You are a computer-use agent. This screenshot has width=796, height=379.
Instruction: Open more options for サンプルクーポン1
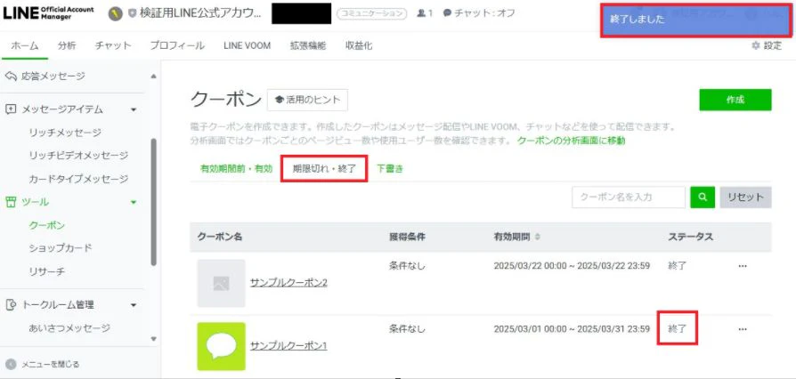743,329
